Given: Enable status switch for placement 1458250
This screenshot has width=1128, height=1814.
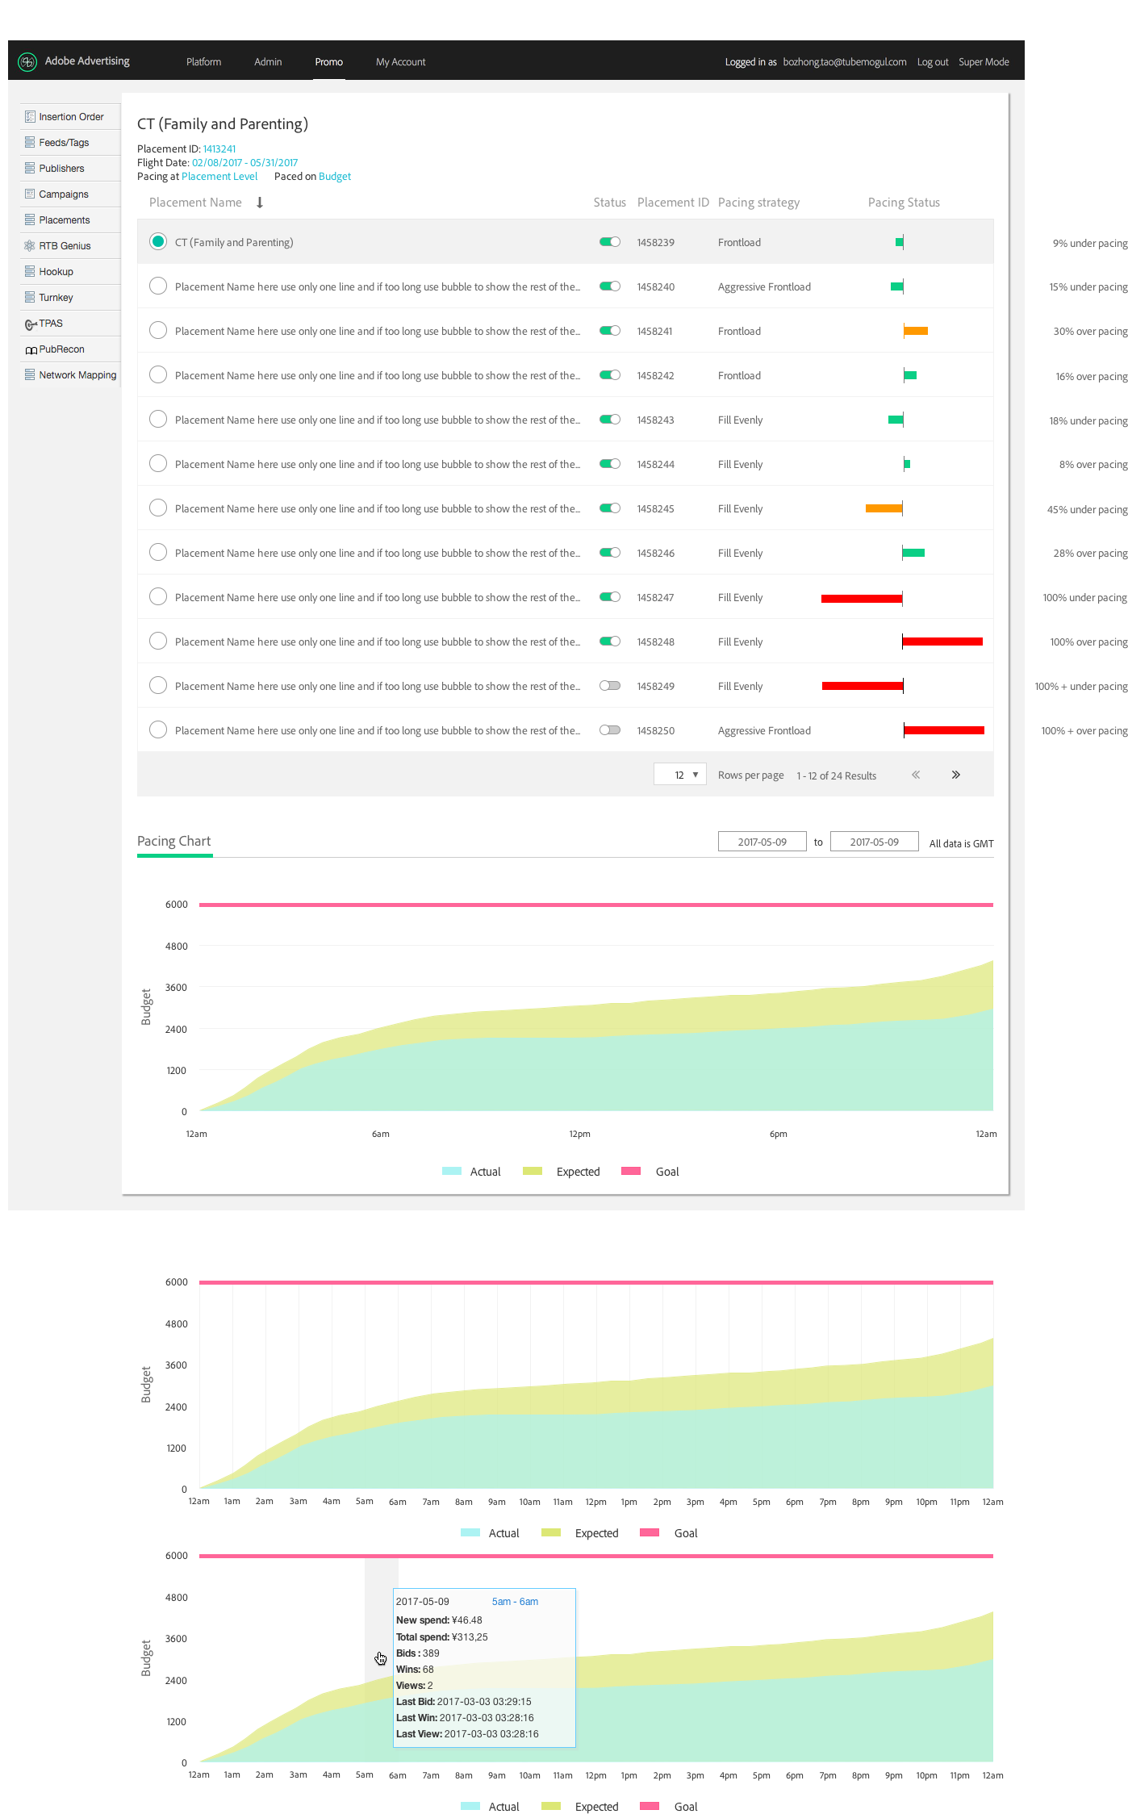Looking at the screenshot, I should click(610, 730).
